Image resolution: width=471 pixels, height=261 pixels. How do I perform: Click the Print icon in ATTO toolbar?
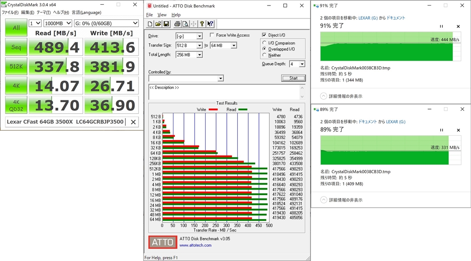[178, 24]
